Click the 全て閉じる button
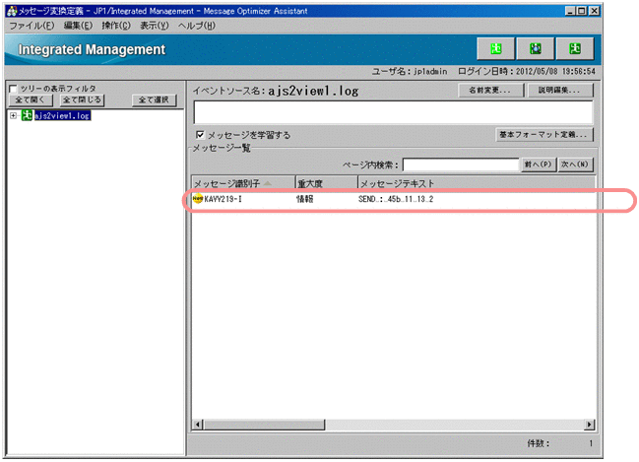The height and width of the screenshot is (462, 639). (x=82, y=99)
